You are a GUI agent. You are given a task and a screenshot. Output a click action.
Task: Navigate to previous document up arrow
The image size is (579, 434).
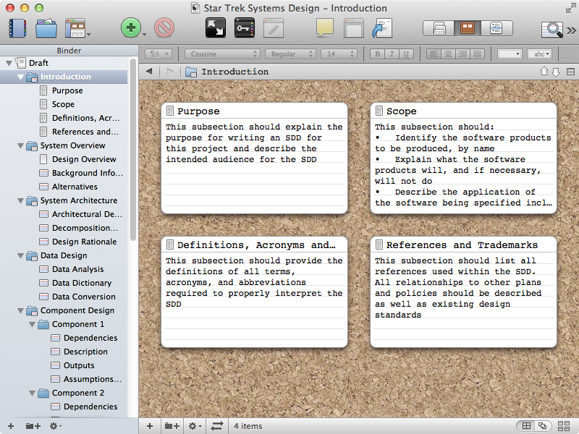click(544, 71)
